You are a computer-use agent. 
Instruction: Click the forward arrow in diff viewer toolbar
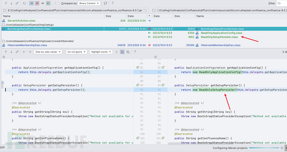(x=30, y=52)
